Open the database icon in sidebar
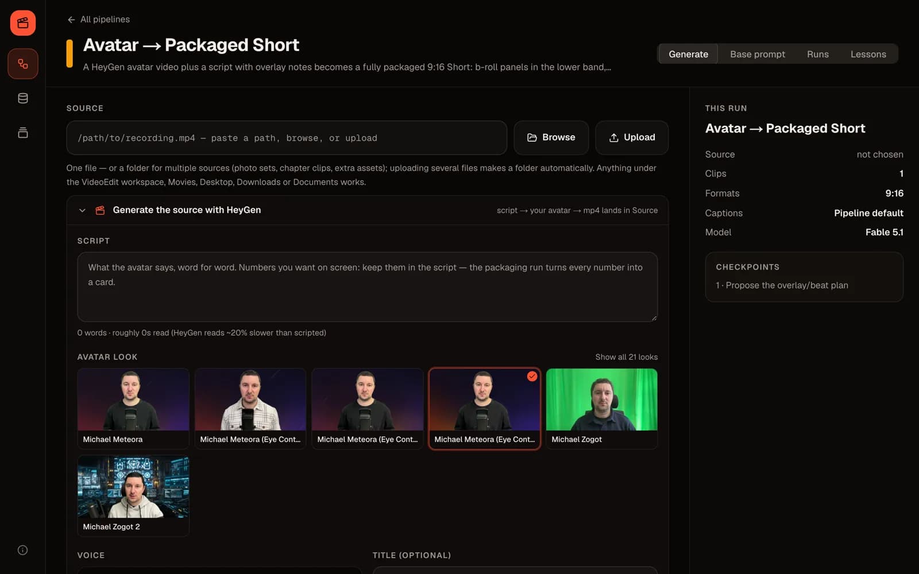This screenshot has width=919, height=574. coord(23,98)
